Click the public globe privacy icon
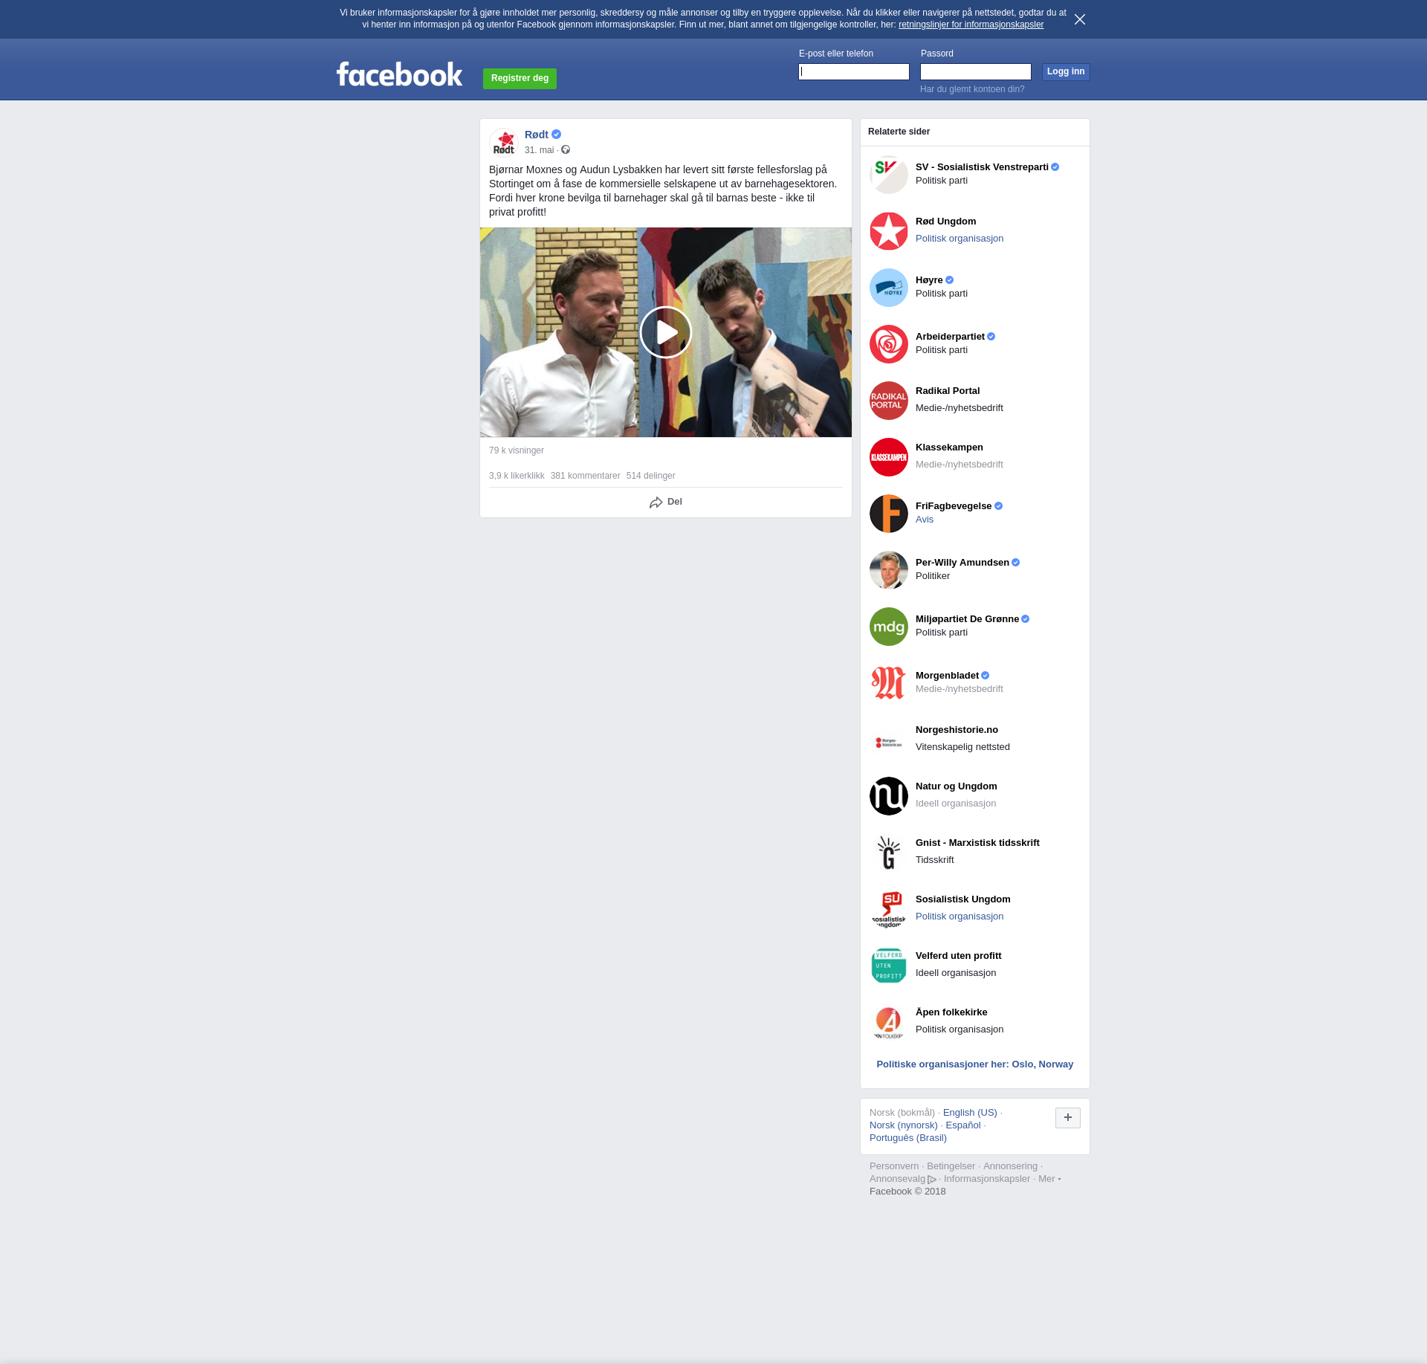Image resolution: width=1427 pixels, height=1364 pixels. click(x=566, y=150)
